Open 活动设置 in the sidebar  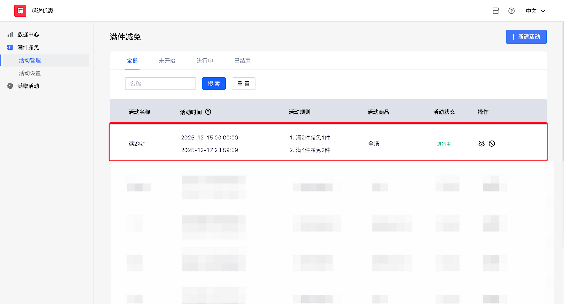(x=30, y=73)
